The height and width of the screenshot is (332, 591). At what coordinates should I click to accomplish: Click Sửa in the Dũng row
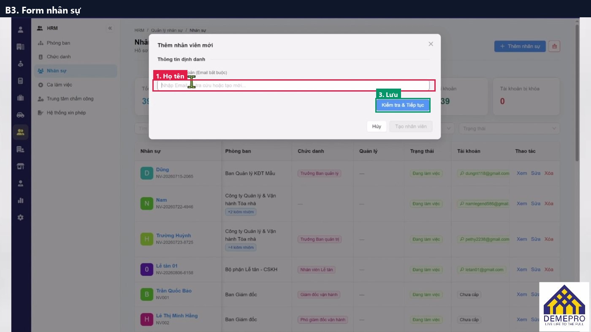[536, 173]
